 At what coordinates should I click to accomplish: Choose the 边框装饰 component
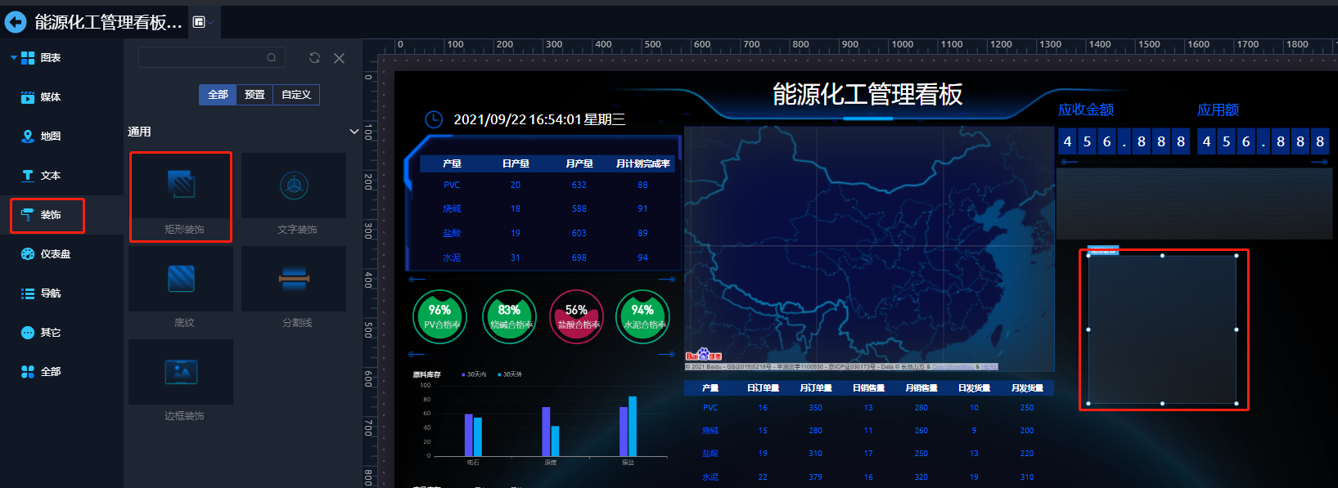click(181, 383)
